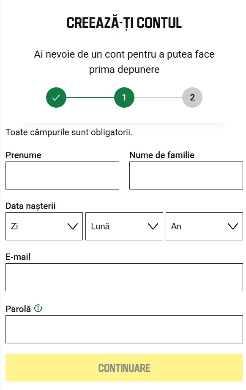The image size is (246, 390).
Task: Expand the Lună month dropdown
Action: pyautogui.click(x=124, y=226)
